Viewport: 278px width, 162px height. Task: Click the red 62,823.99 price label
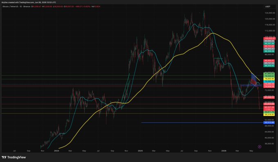(269, 104)
